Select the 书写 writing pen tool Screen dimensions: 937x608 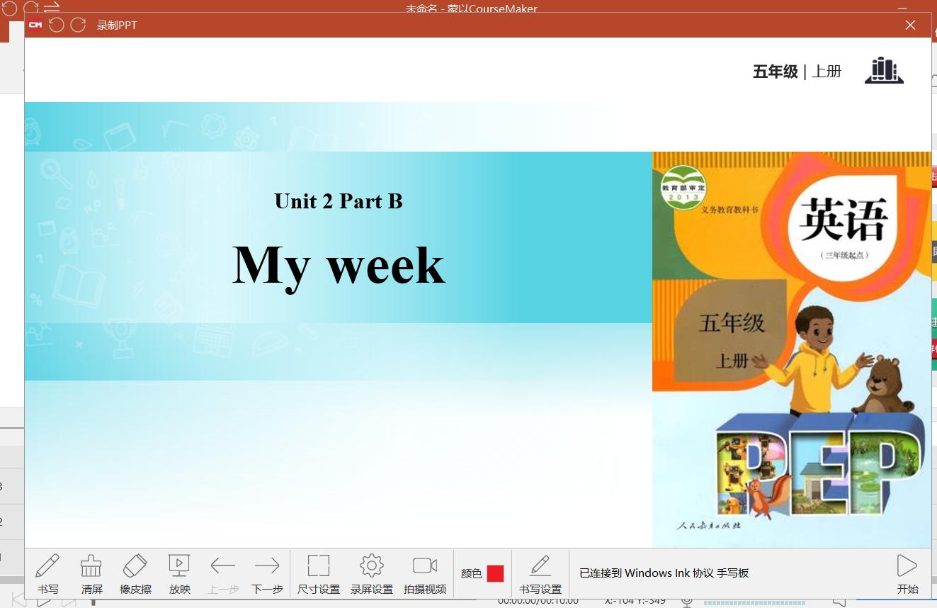click(47, 573)
